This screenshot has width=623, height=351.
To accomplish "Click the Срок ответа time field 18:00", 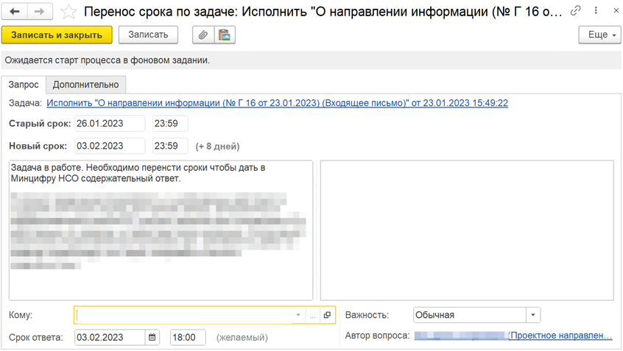I will coord(189,337).
